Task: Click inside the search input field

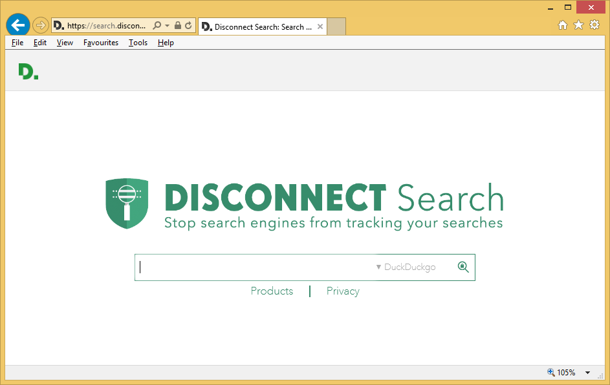Action: [246, 267]
